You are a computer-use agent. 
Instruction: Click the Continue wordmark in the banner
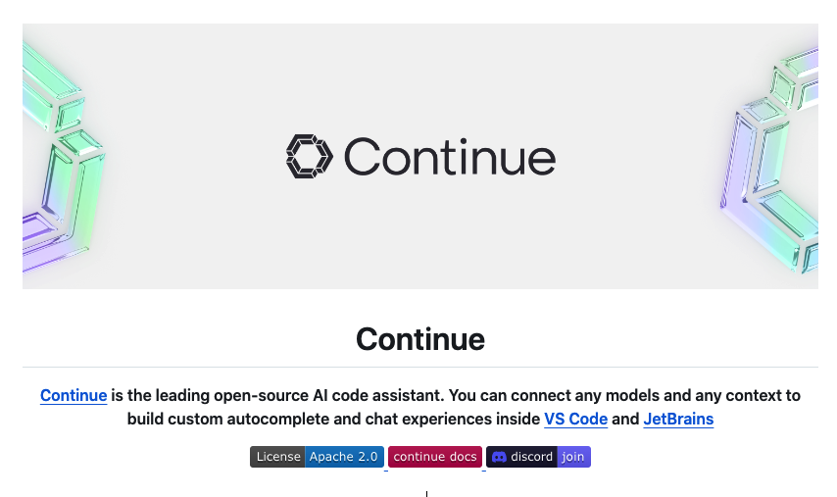tap(449, 157)
